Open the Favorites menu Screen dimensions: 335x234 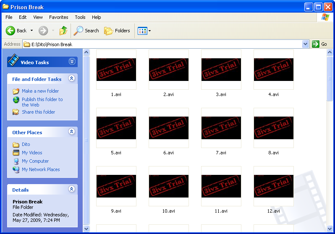(58, 17)
